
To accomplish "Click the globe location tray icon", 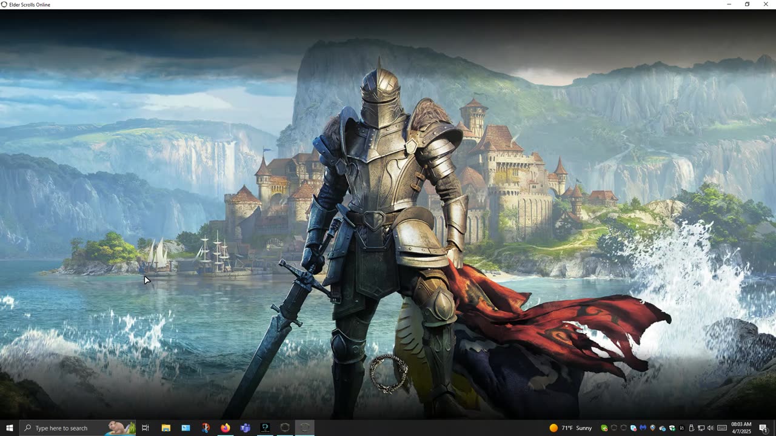I will [652, 428].
